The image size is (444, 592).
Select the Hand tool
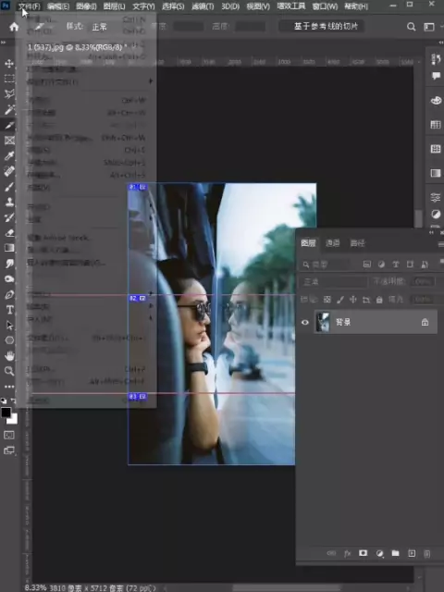(x=9, y=355)
